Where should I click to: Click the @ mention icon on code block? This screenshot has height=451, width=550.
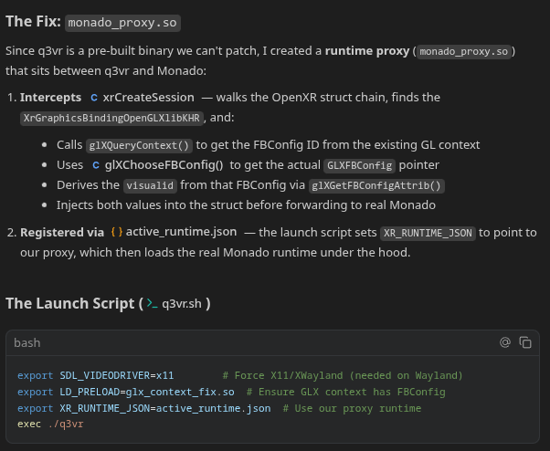click(x=504, y=343)
